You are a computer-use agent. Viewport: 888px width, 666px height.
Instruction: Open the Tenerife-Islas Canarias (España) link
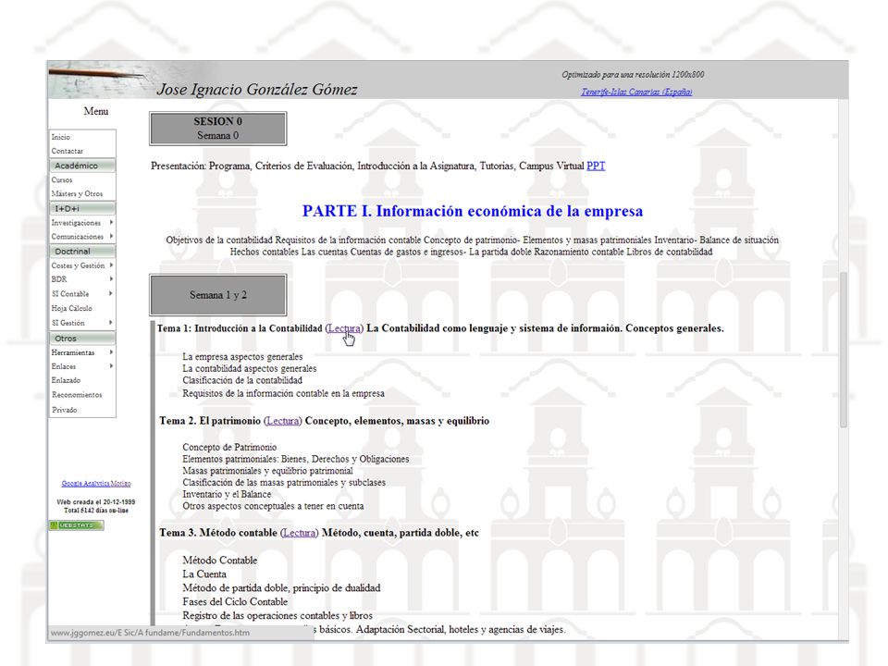[636, 92]
